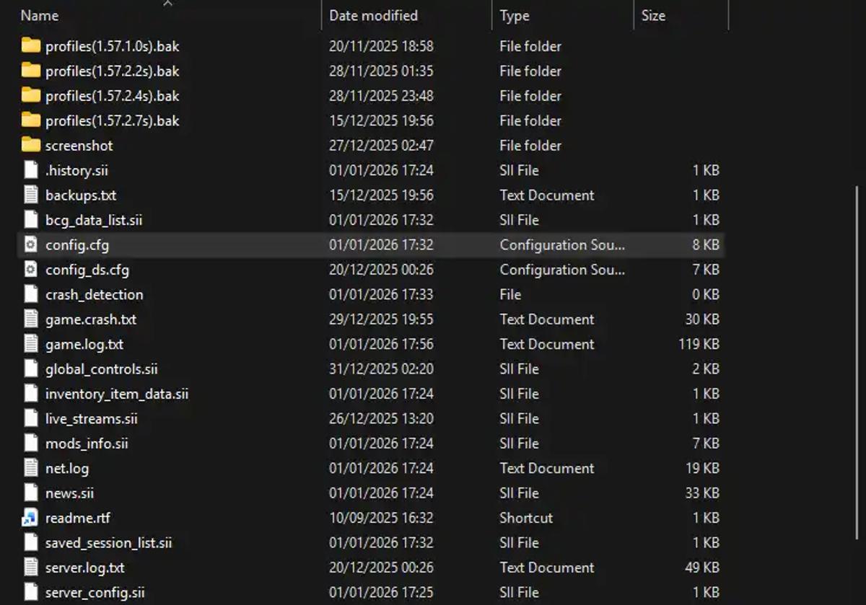Image resolution: width=866 pixels, height=605 pixels.
Task: Click the game.log.txt document icon
Action: coord(30,344)
